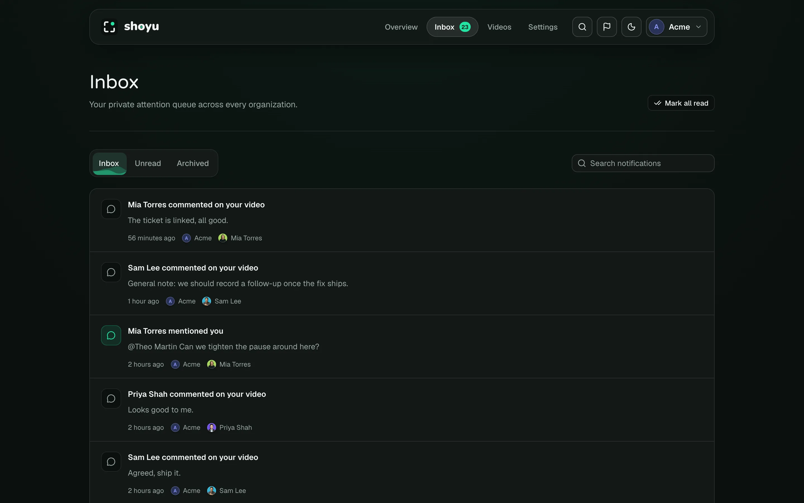Click the double-check icon on Mark all read
The image size is (804, 503).
[657, 103]
